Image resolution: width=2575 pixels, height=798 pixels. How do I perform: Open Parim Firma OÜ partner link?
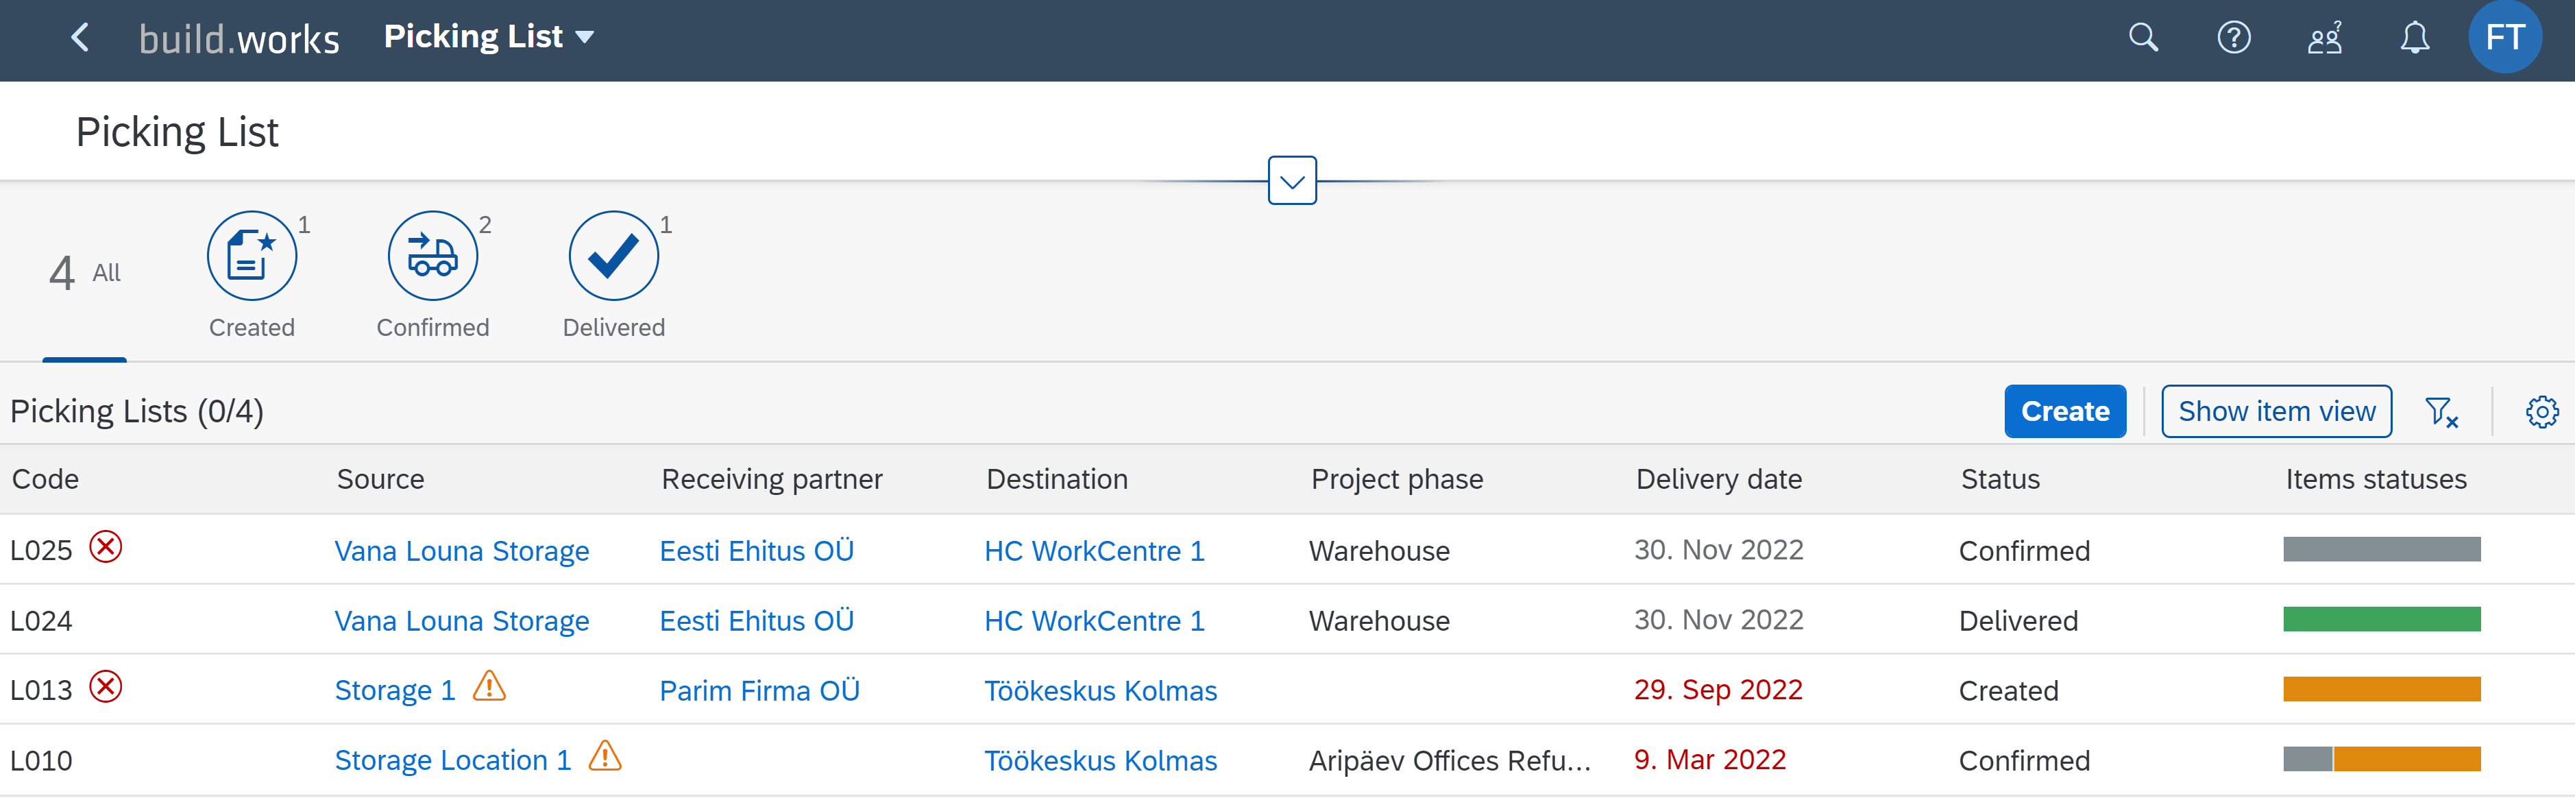[x=759, y=691]
